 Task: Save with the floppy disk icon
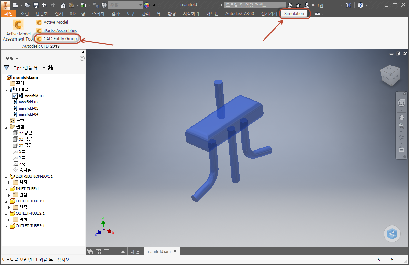click(36, 5)
